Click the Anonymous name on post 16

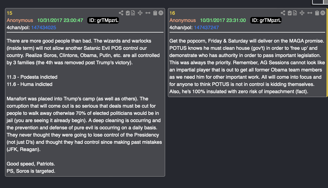[183, 20]
